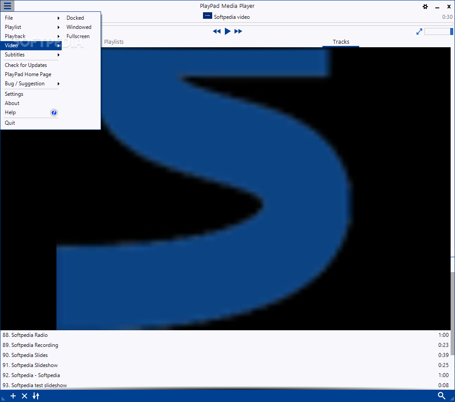Select track 92. Softpedia - Softpedia
Image resolution: width=455 pixels, height=402 pixels.
point(225,375)
